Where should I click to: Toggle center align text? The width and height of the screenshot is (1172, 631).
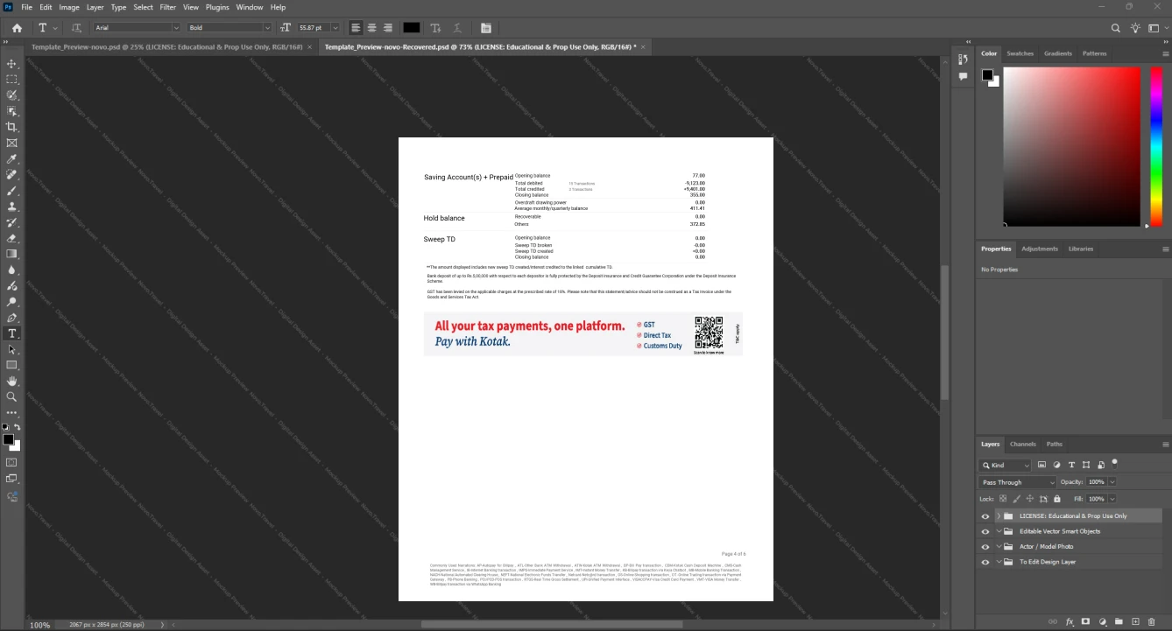coord(371,28)
